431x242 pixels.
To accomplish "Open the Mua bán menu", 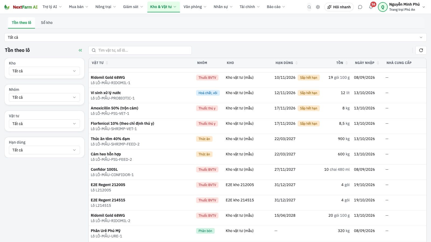I will 78,7.
